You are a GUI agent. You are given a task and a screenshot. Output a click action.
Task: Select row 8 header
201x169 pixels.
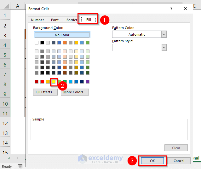click(5, 84)
